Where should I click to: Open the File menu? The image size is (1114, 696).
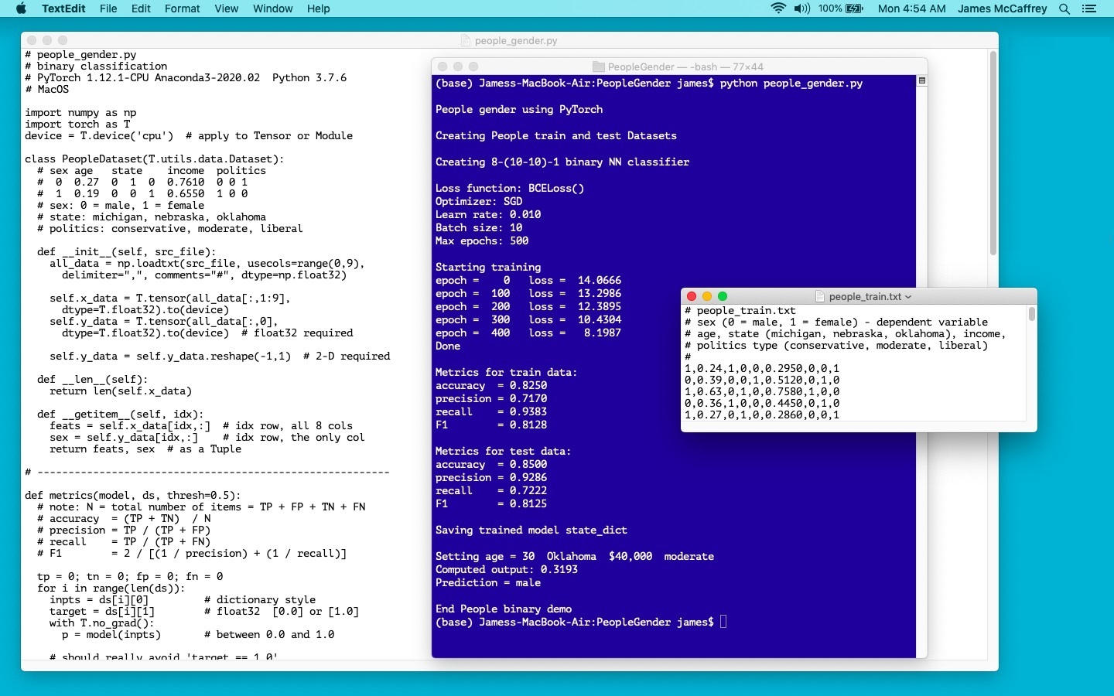108,9
